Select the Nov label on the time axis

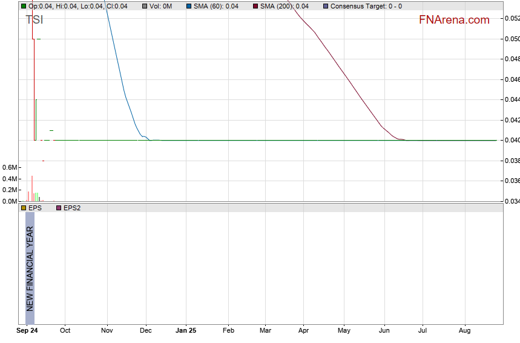pyautogui.click(x=107, y=331)
